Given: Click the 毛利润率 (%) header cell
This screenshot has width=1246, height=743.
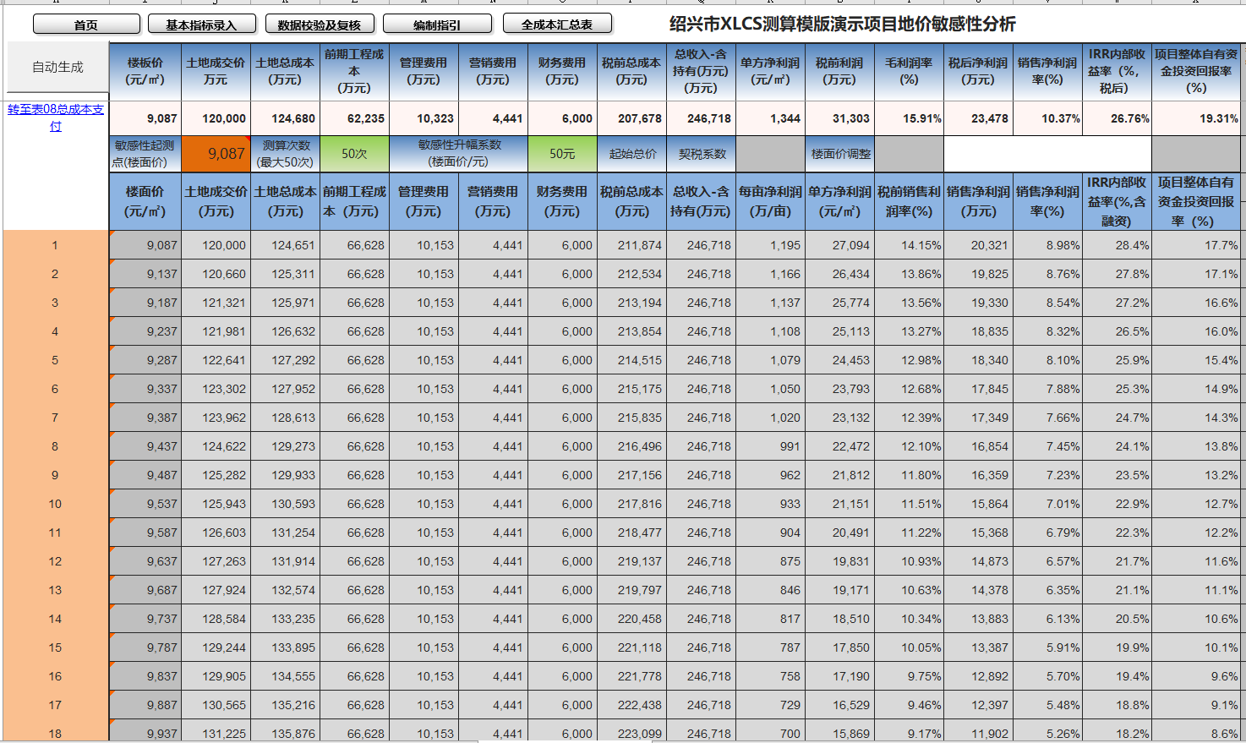Looking at the screenshot, I should (909, 71).
